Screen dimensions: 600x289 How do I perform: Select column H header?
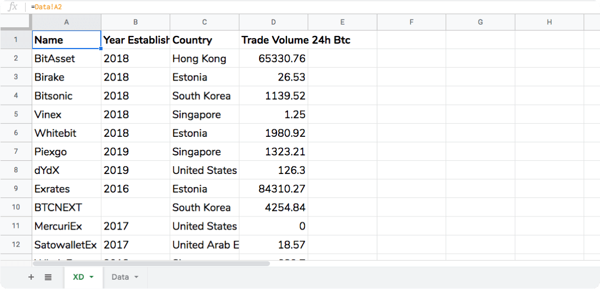pos(549,22)
